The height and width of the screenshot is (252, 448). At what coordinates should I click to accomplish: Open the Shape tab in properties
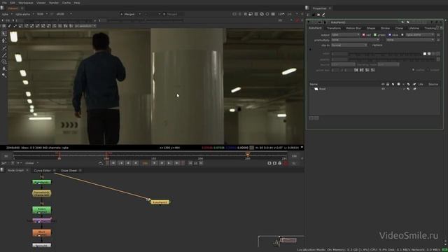[x=371, y=28]
